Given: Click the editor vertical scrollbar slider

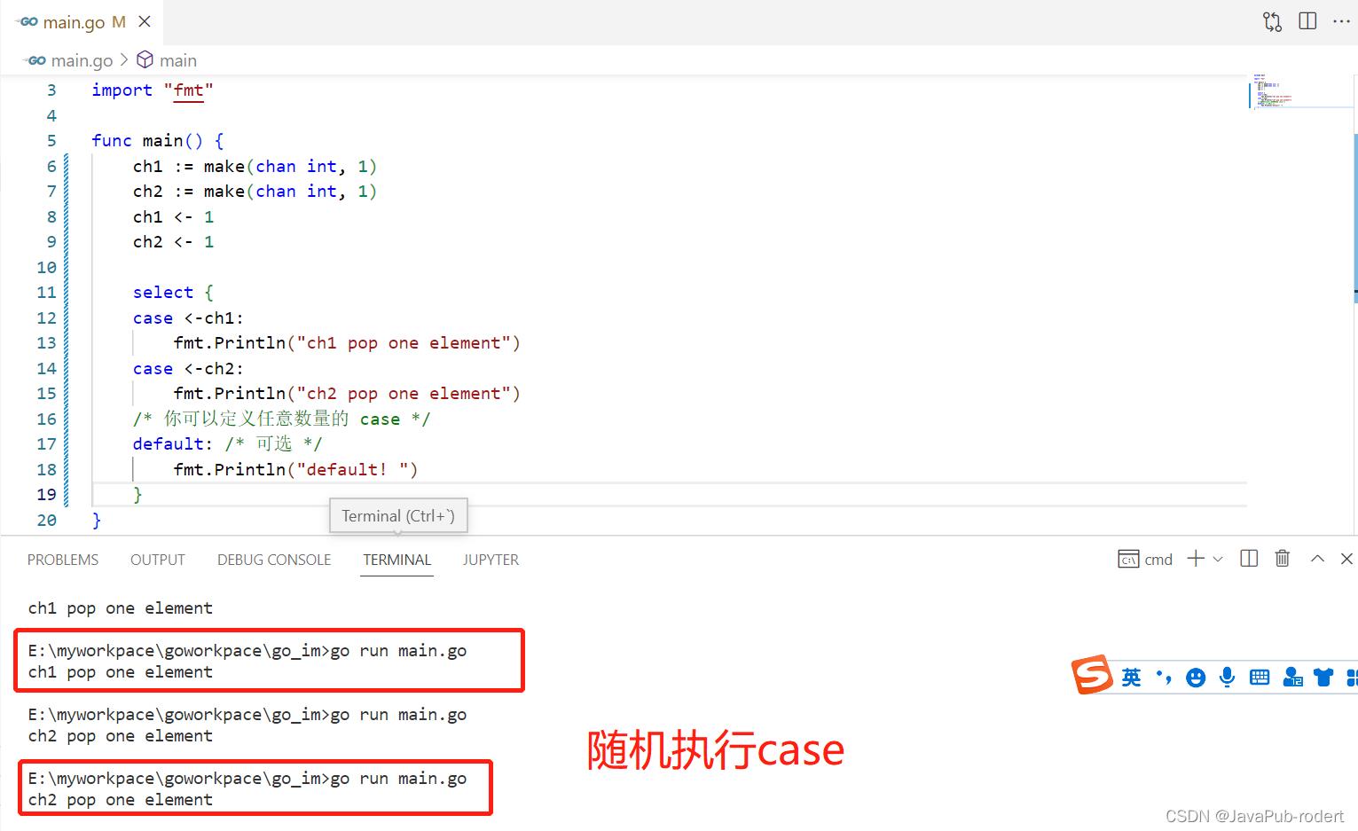Looking at the screenshot, I should tap(1354, 217).
